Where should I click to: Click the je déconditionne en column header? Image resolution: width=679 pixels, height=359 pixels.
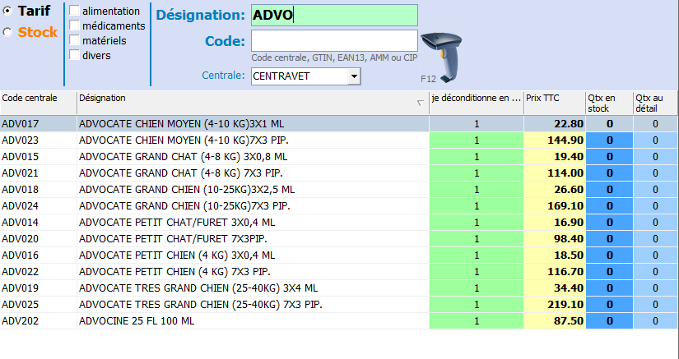pos(477,103)
